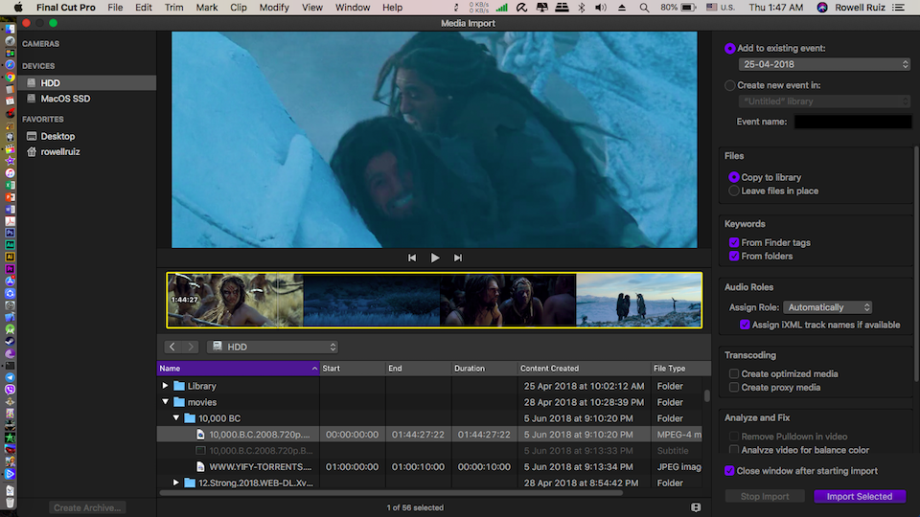Select 'Add to existing event' option
This screenshot has height=517, width=920.
pos(730,49)
